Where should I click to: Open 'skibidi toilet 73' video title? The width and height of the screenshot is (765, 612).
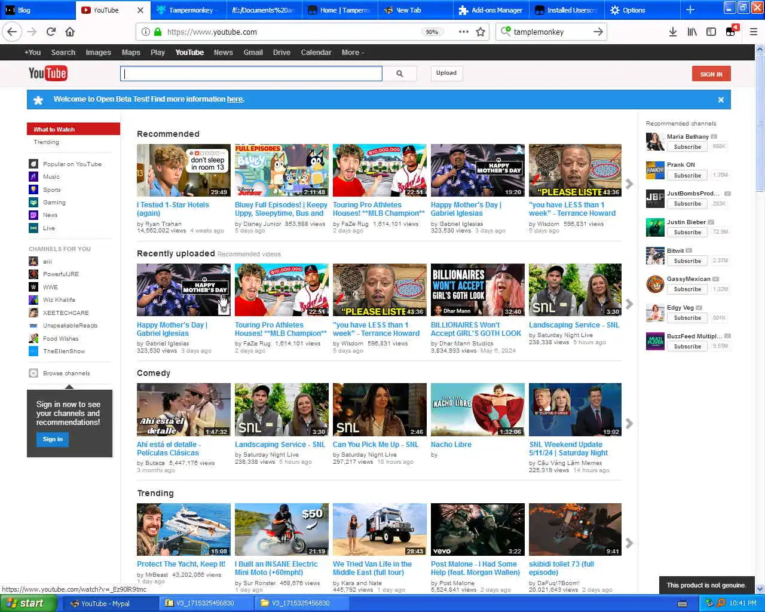[561, 568]
